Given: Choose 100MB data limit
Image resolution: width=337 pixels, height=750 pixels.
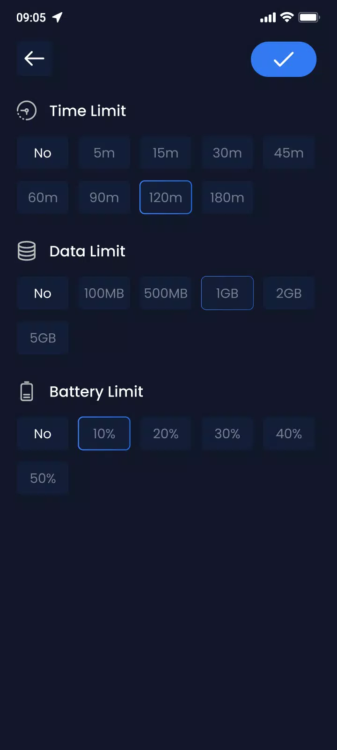Looking at the screenshot, I should tap(104, 293).
